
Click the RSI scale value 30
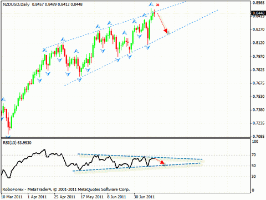coord(254,177)
